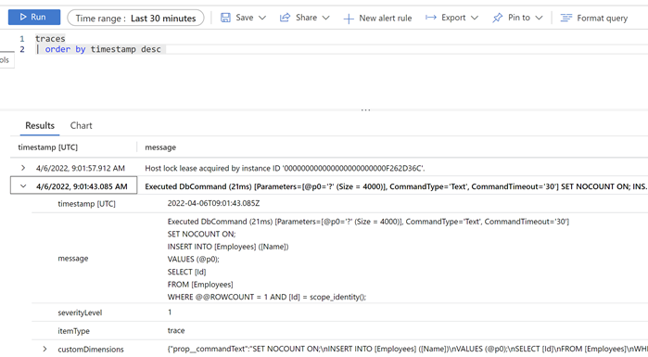Expand the Save dropdown chevron
Image resolution: width=648 pixels, height=357 pixels.
pyautogui.click(x=262, y=18)
